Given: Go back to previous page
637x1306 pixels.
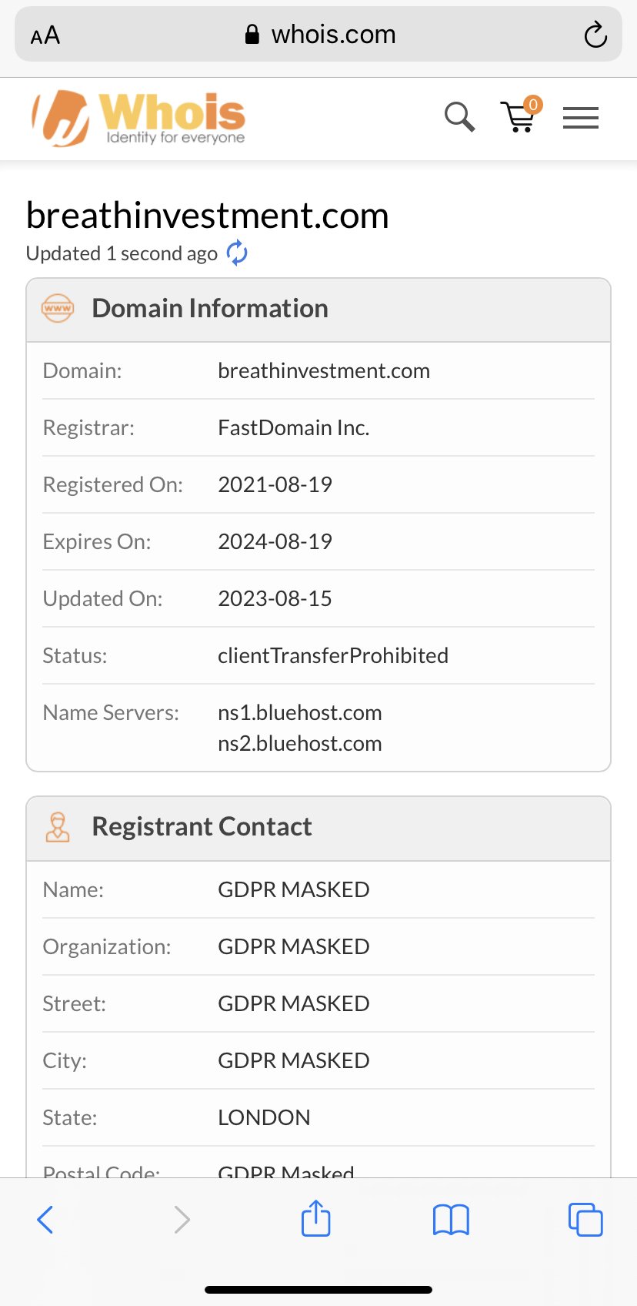Looking at the screenshot, I should coord(45,1220).
